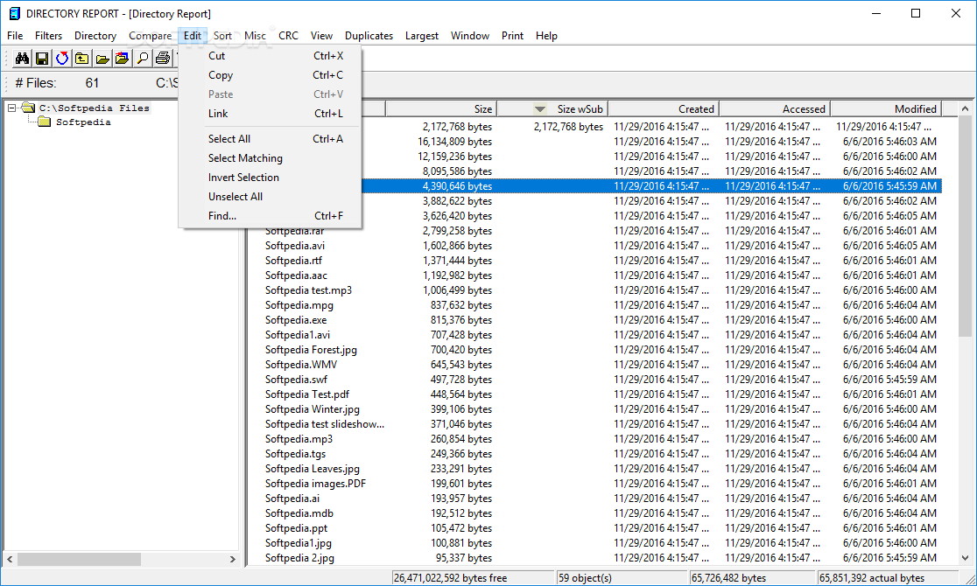Image resolution: width=977 pixels, height=586 pixels.
Task: Open the Sort menu
Action: (x=222, y=36)
